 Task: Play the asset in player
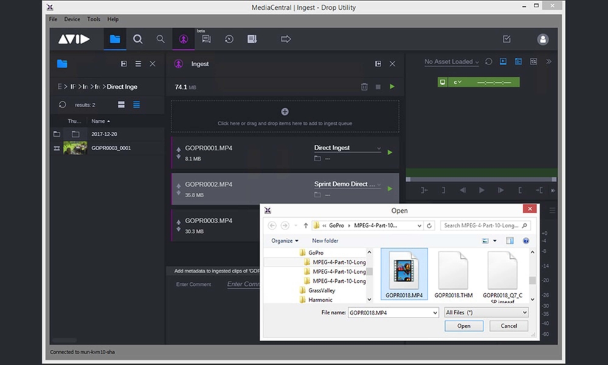[481, 190]
